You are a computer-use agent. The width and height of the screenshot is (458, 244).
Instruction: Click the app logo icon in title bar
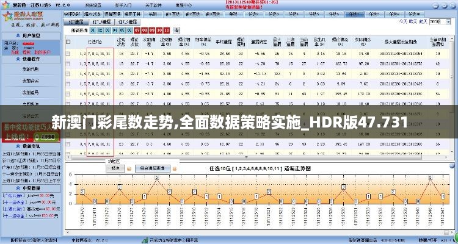point(5,5)
